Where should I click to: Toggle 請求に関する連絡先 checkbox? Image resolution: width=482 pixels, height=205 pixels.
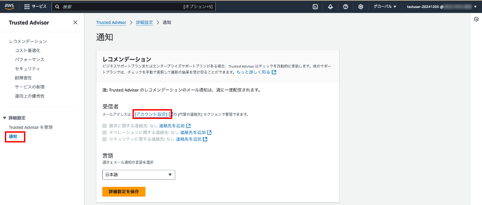(x=104, y=126)
